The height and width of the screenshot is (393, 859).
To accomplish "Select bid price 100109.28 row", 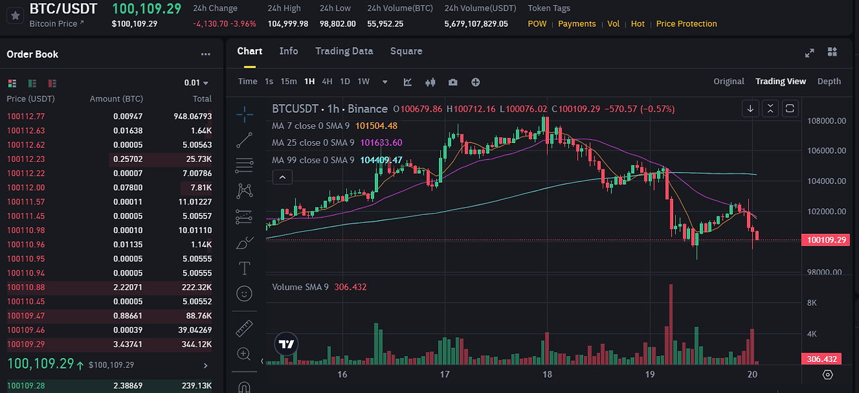I will [x=109, y=386].
